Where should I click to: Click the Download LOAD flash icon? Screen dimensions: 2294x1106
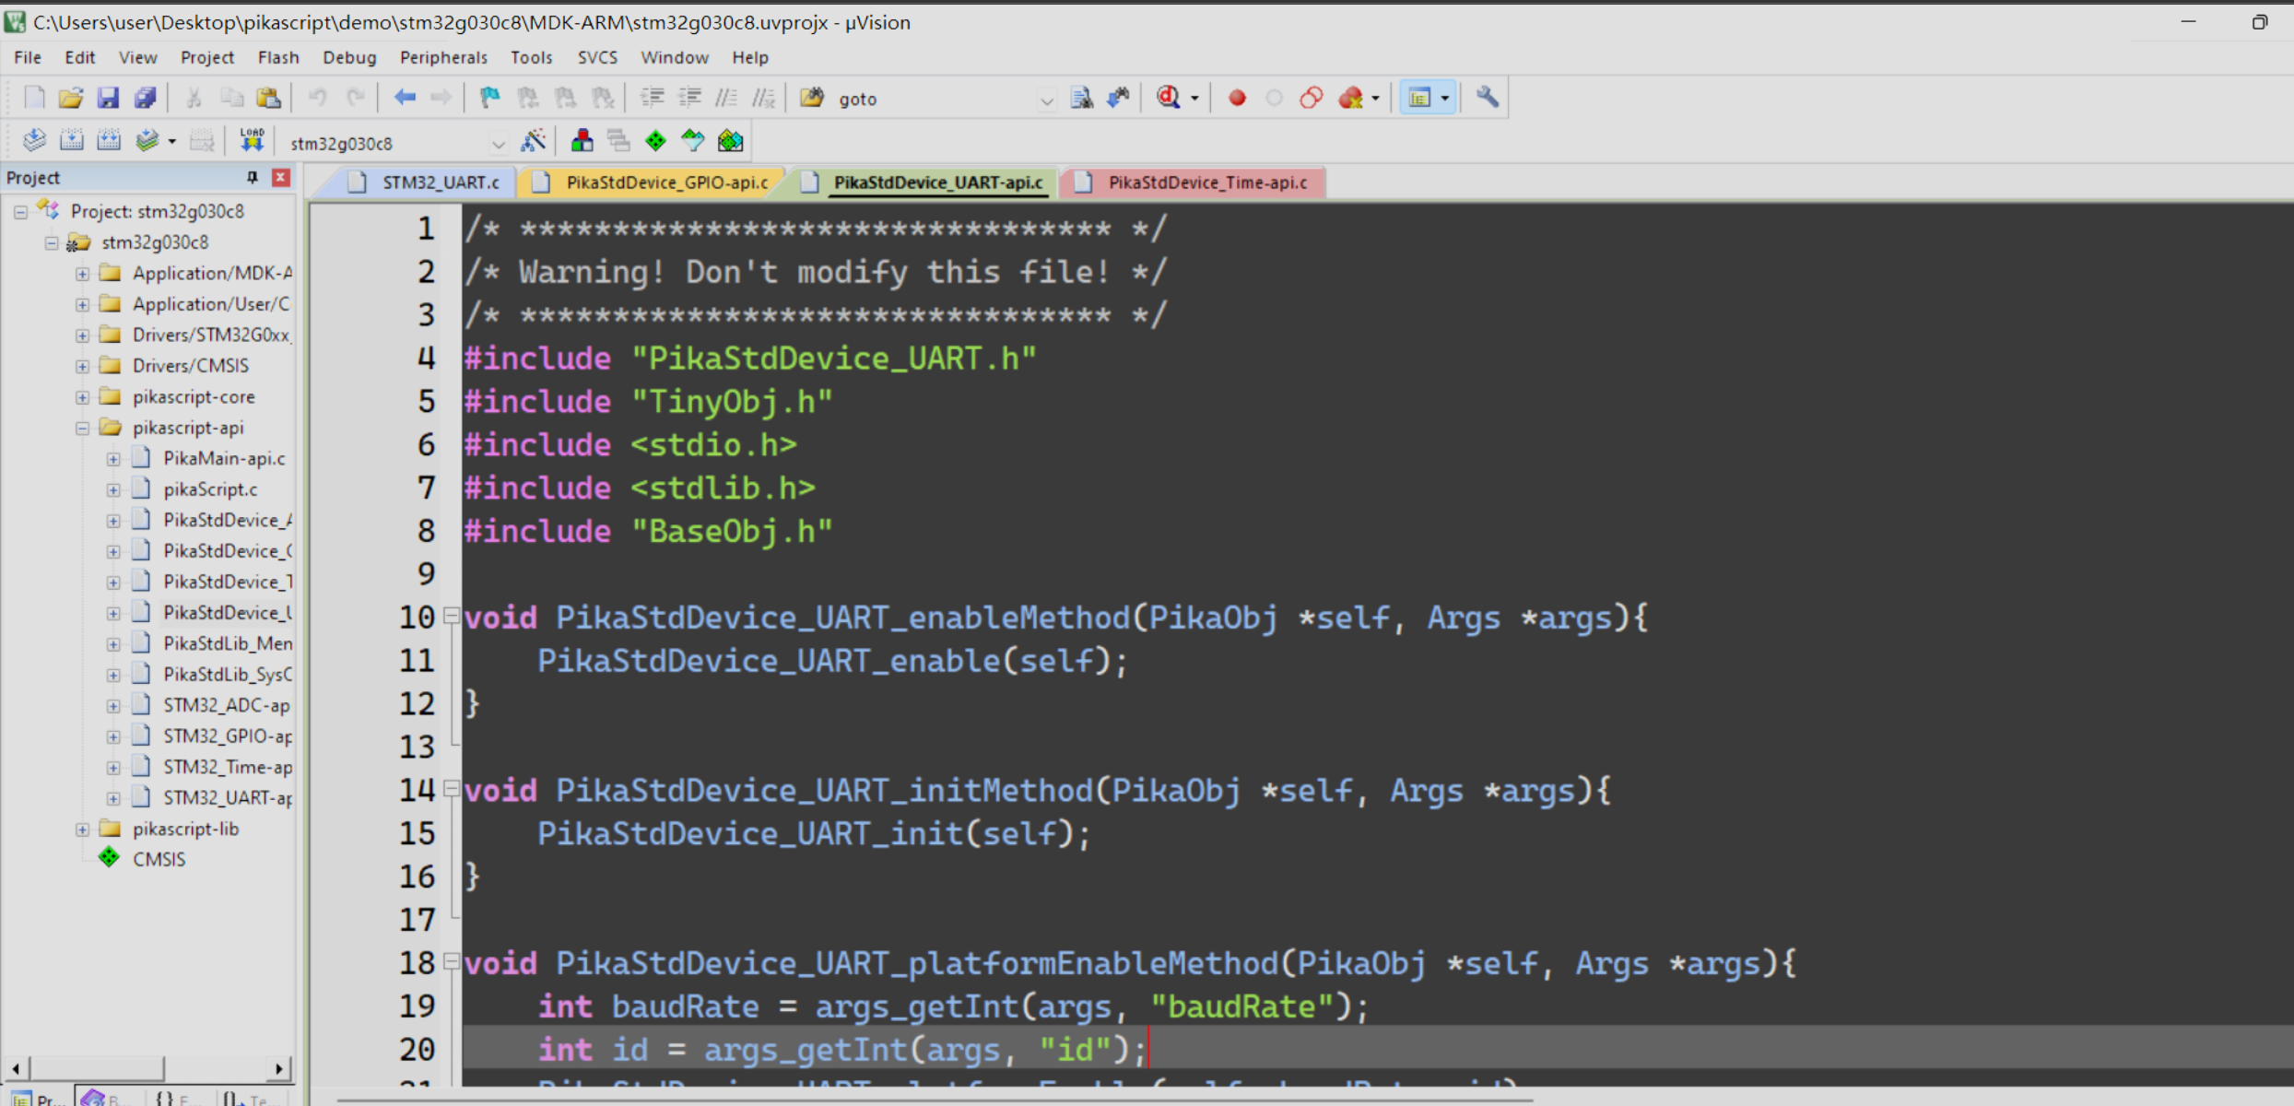(252, 141)
